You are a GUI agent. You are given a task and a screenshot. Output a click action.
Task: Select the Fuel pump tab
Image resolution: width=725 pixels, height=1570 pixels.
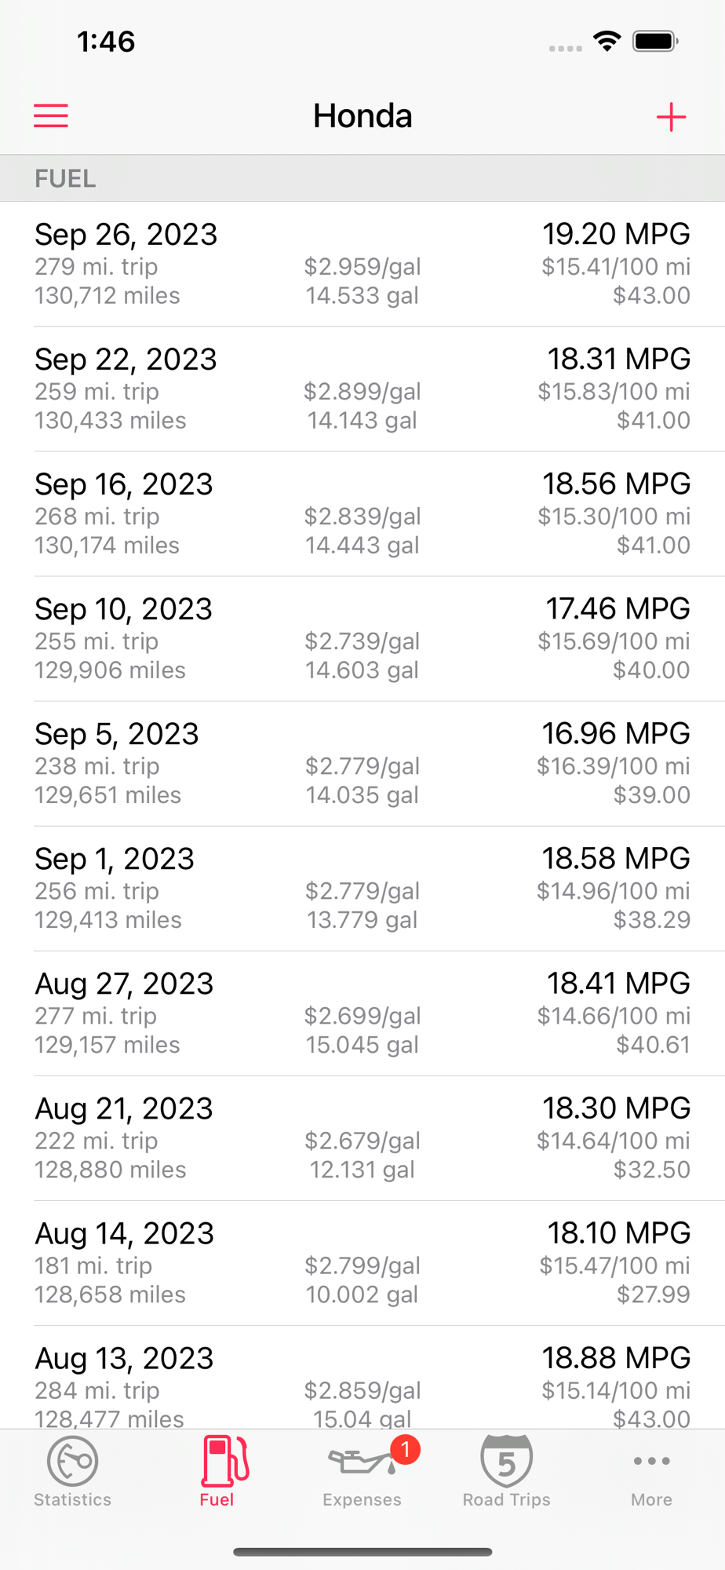tap(217, 1472)
